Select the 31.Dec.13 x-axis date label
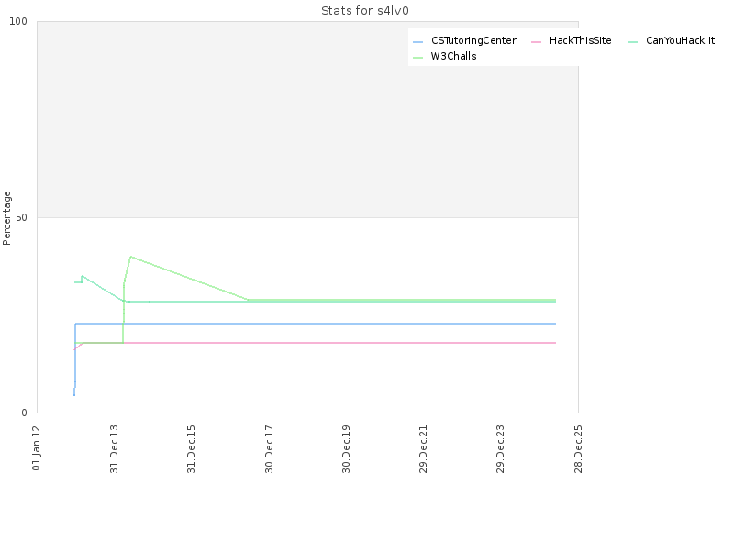Screen dimensions: 734x550 pos(114,446)
